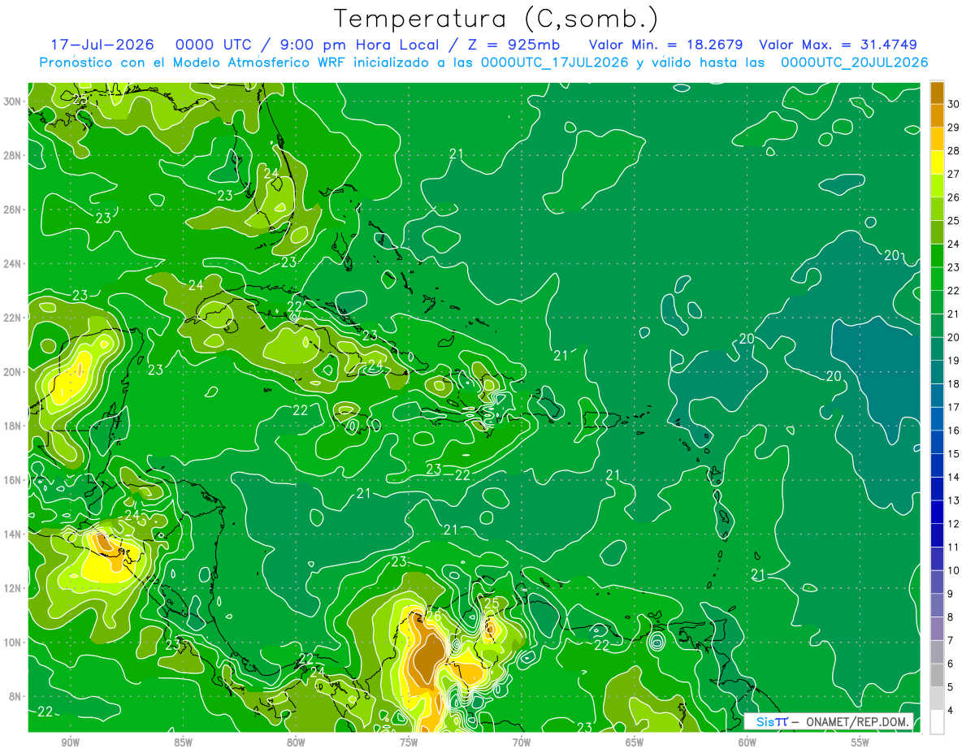The height and width of the screenshot is (753, 975).
Task: Click the '9:00 pm Hora Local' text
Action: tap(361, 45)
